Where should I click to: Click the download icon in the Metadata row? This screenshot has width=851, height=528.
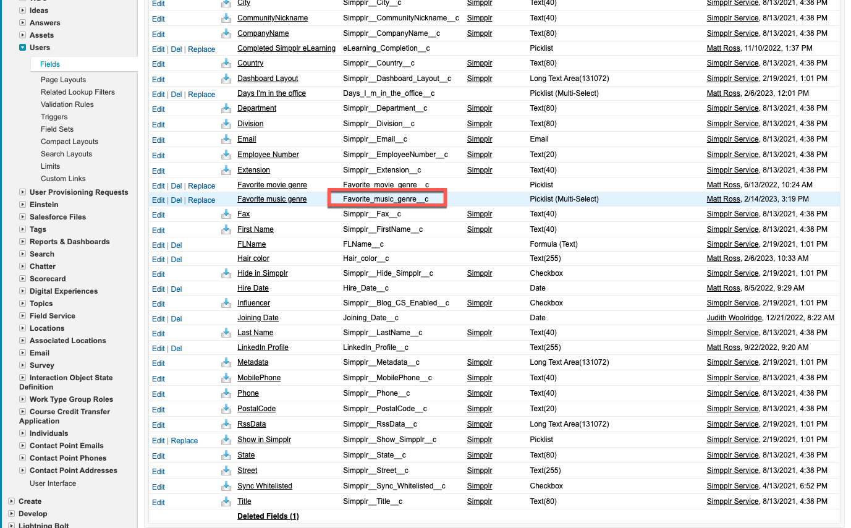point(226,362)
